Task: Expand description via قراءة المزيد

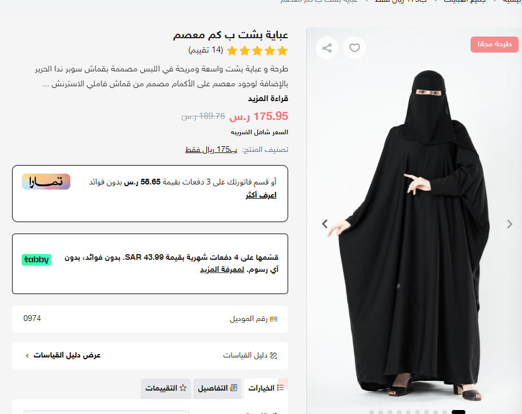Action: point(268,98)
